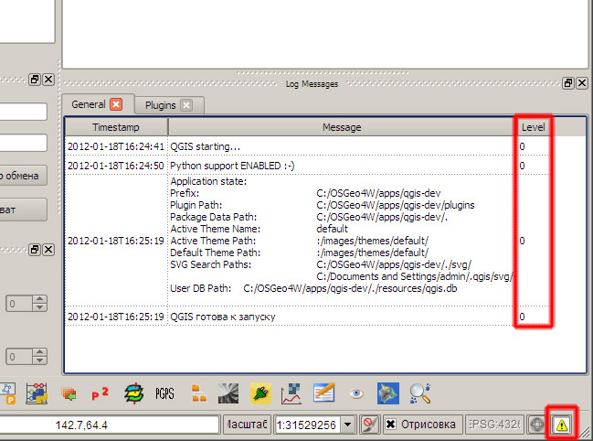Click the button ending in обмена

pos(23,176)
